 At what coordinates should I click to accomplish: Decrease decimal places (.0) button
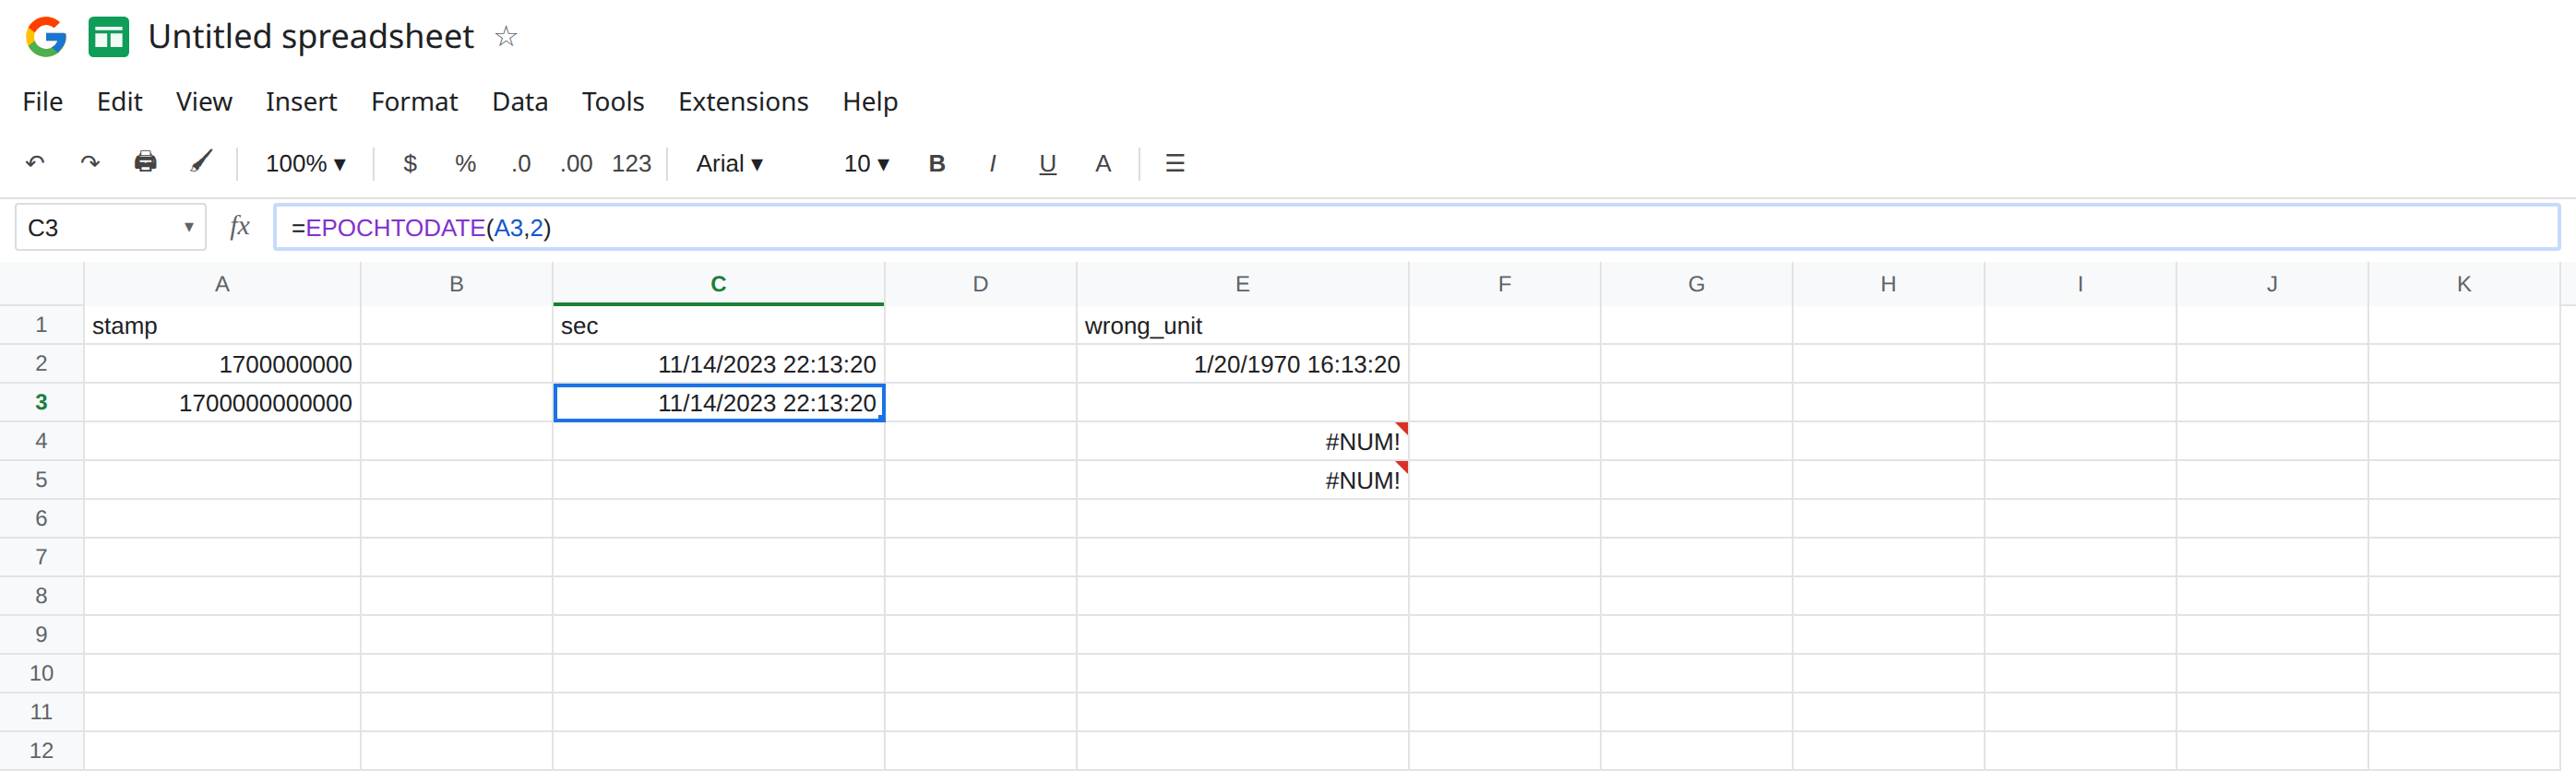pyautogui.click(x=521, y=163)
